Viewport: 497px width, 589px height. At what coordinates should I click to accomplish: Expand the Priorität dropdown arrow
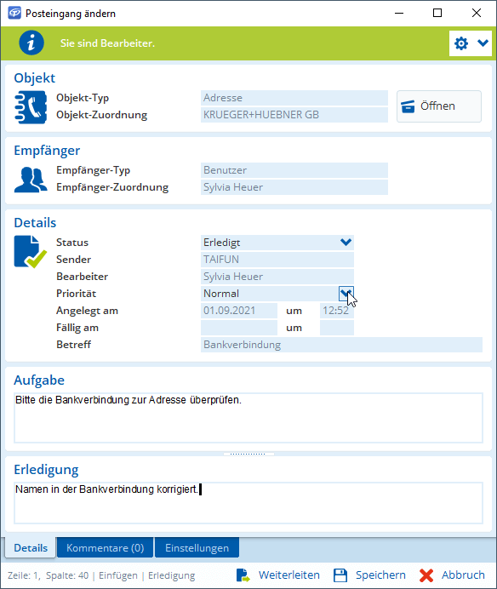click(x=346, y=294)
